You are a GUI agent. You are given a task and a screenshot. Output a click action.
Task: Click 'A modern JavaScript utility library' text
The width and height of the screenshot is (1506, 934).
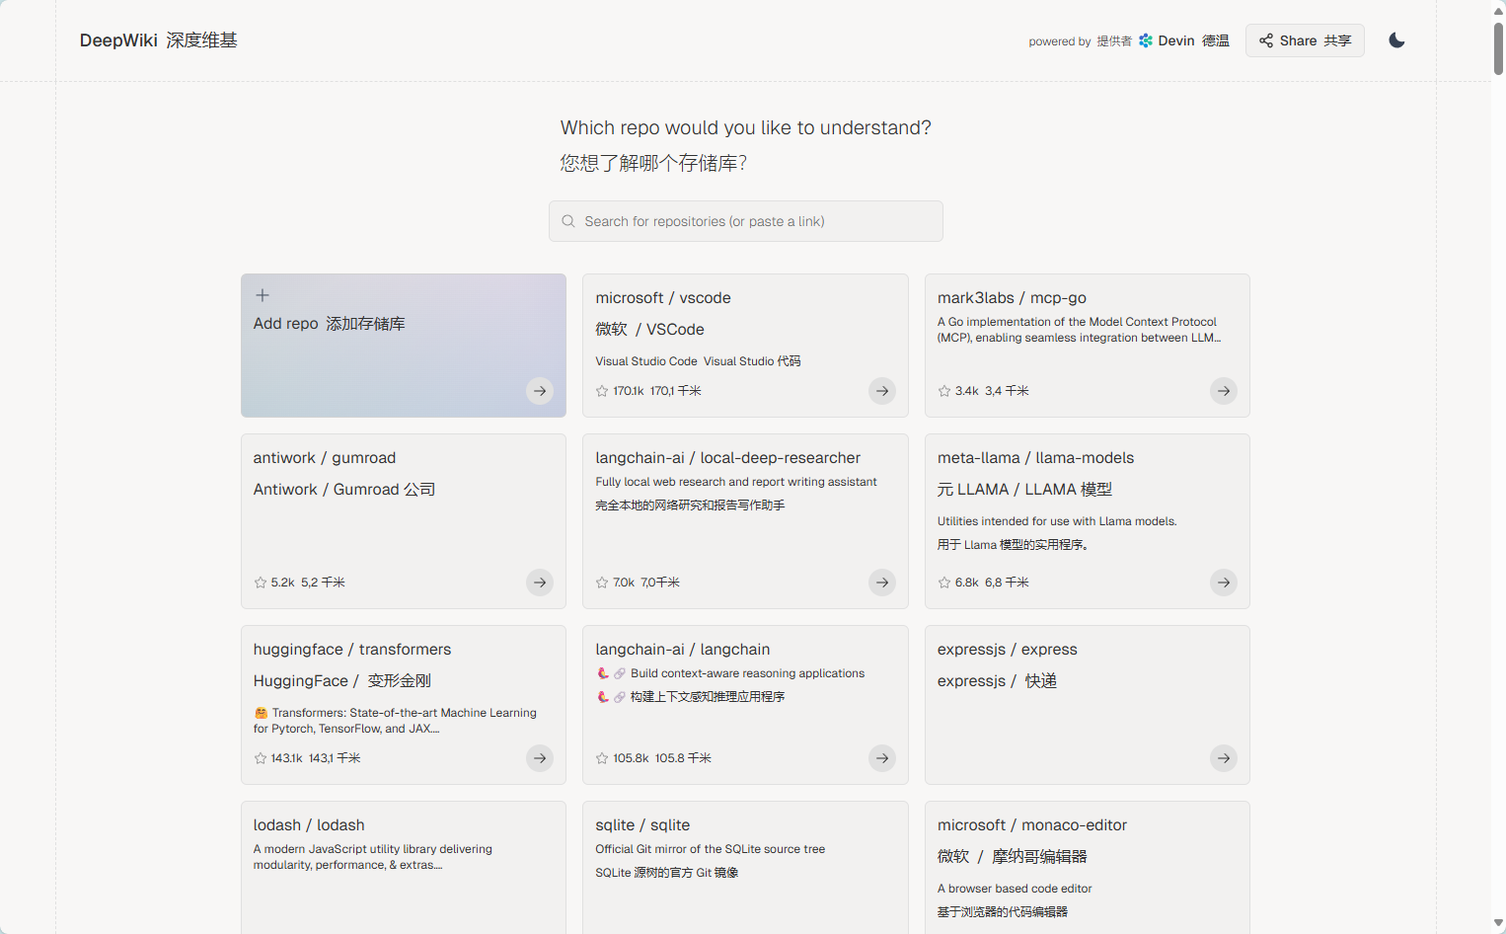tap(373, 857)
